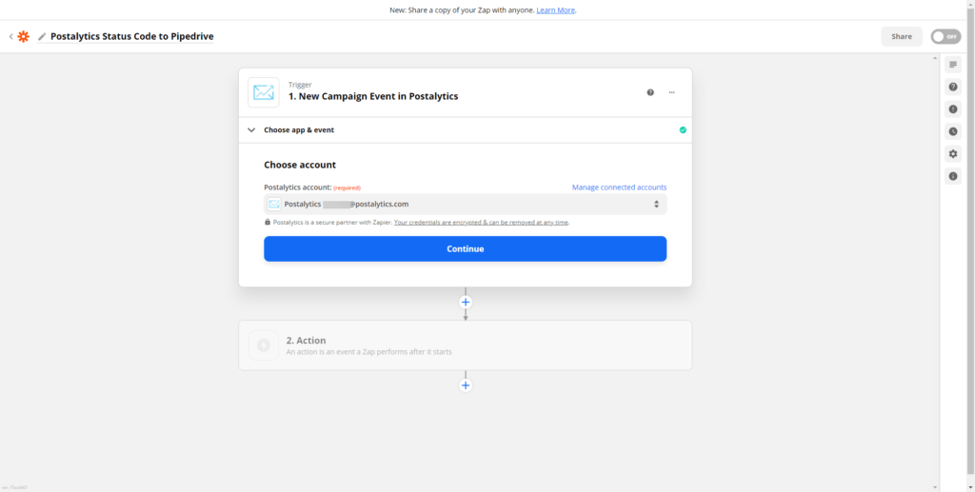Add a step with plus below trigger
Screen dimensions: 975x492
pyautogui.click(x=465, y=302)
